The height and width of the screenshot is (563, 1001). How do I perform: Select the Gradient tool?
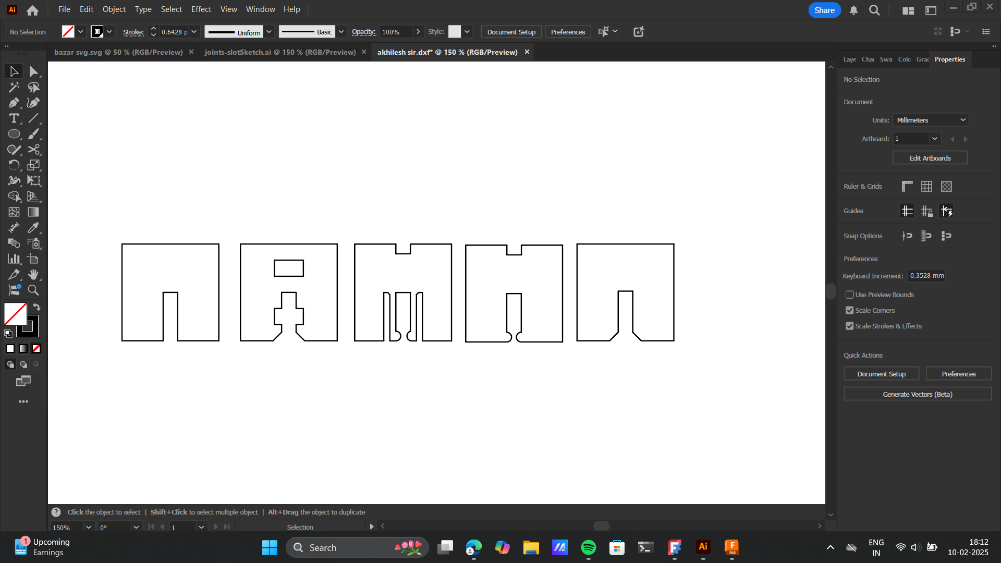pos(34,212)
